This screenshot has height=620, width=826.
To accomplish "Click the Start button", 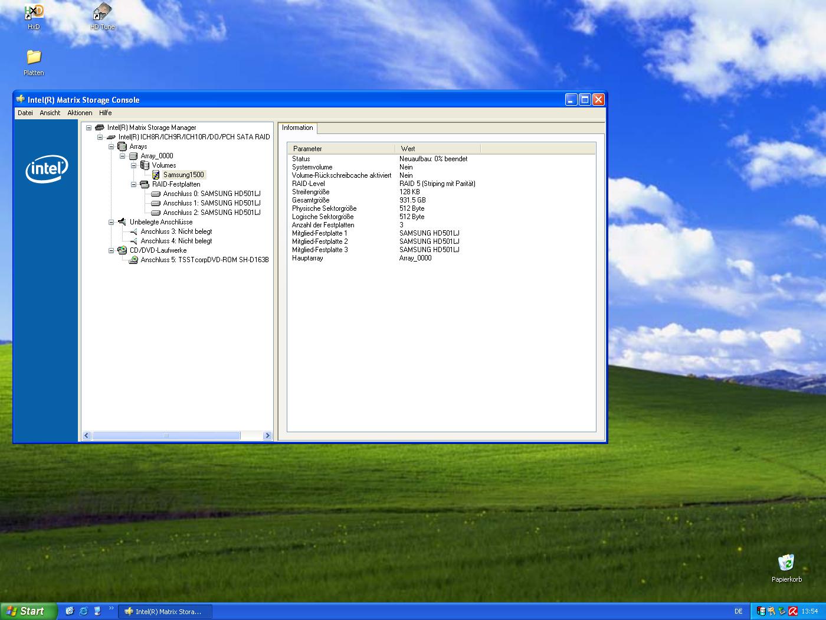I will pos(29,611).
